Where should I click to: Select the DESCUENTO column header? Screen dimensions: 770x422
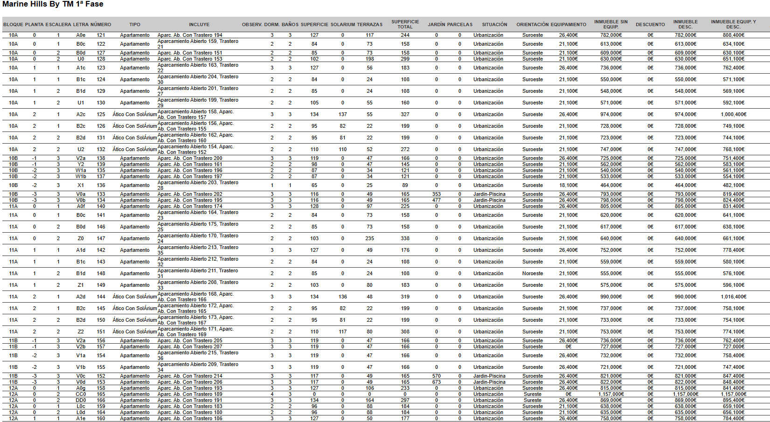650,25
